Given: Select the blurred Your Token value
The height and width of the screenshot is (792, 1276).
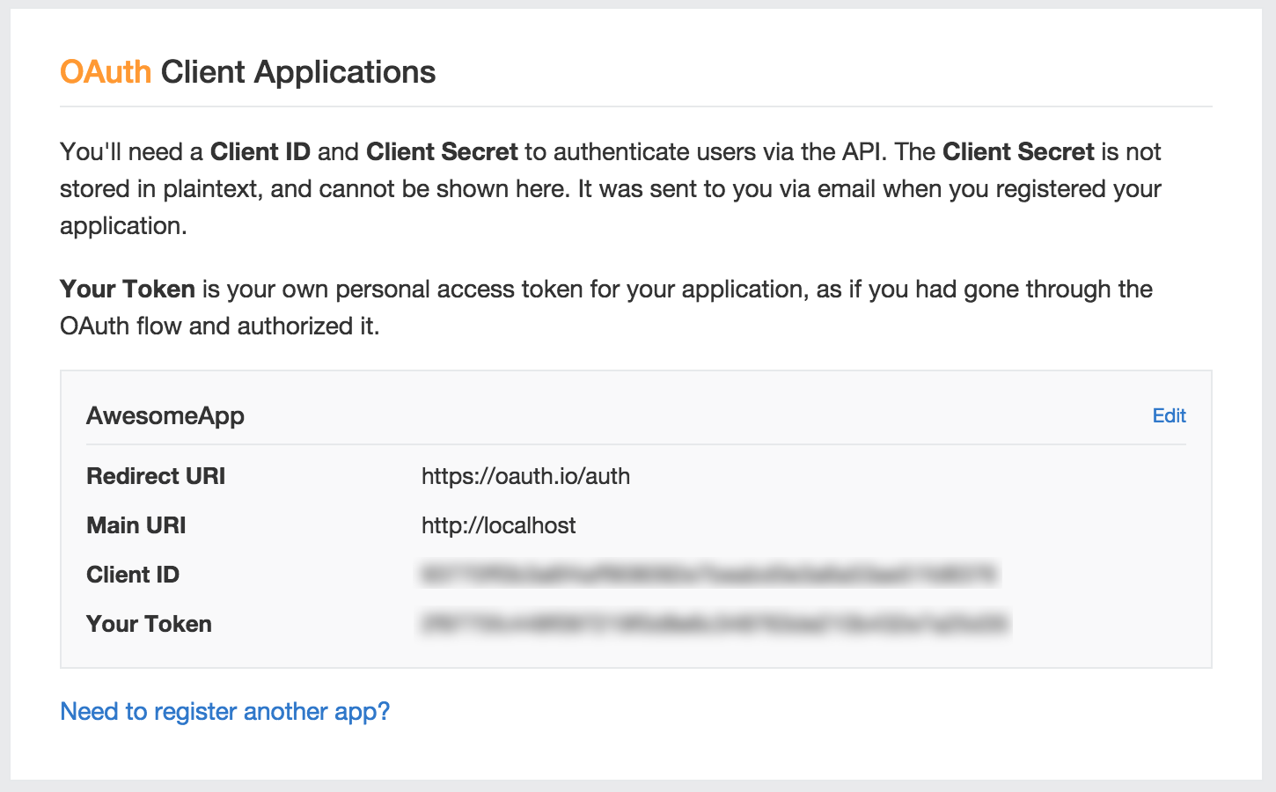Looking at the screenshot, I should click(715, 624).
